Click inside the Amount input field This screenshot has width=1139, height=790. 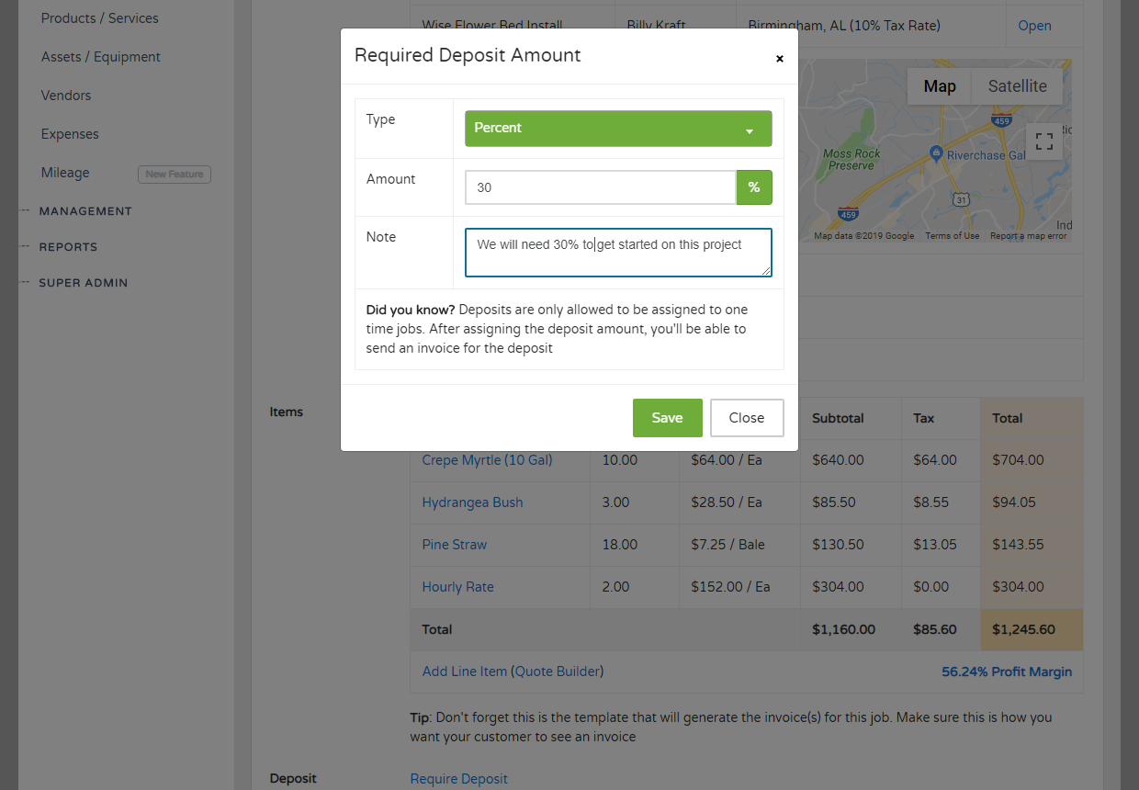point(600,186)
